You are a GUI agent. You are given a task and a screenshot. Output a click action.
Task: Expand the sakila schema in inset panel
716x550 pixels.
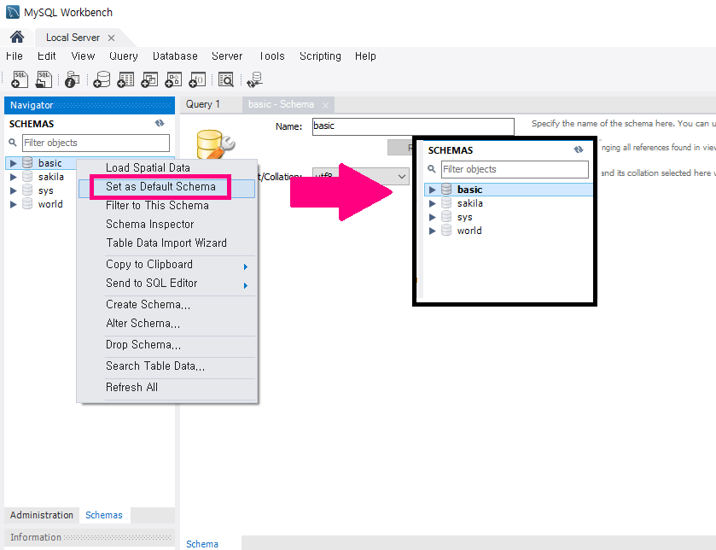433,203
